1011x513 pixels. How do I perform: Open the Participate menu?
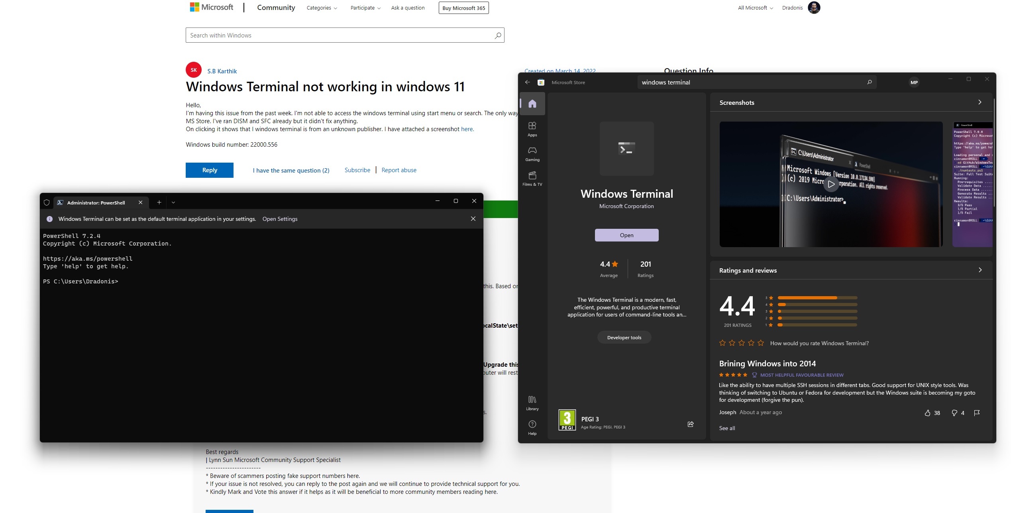[x=365, y=8]
